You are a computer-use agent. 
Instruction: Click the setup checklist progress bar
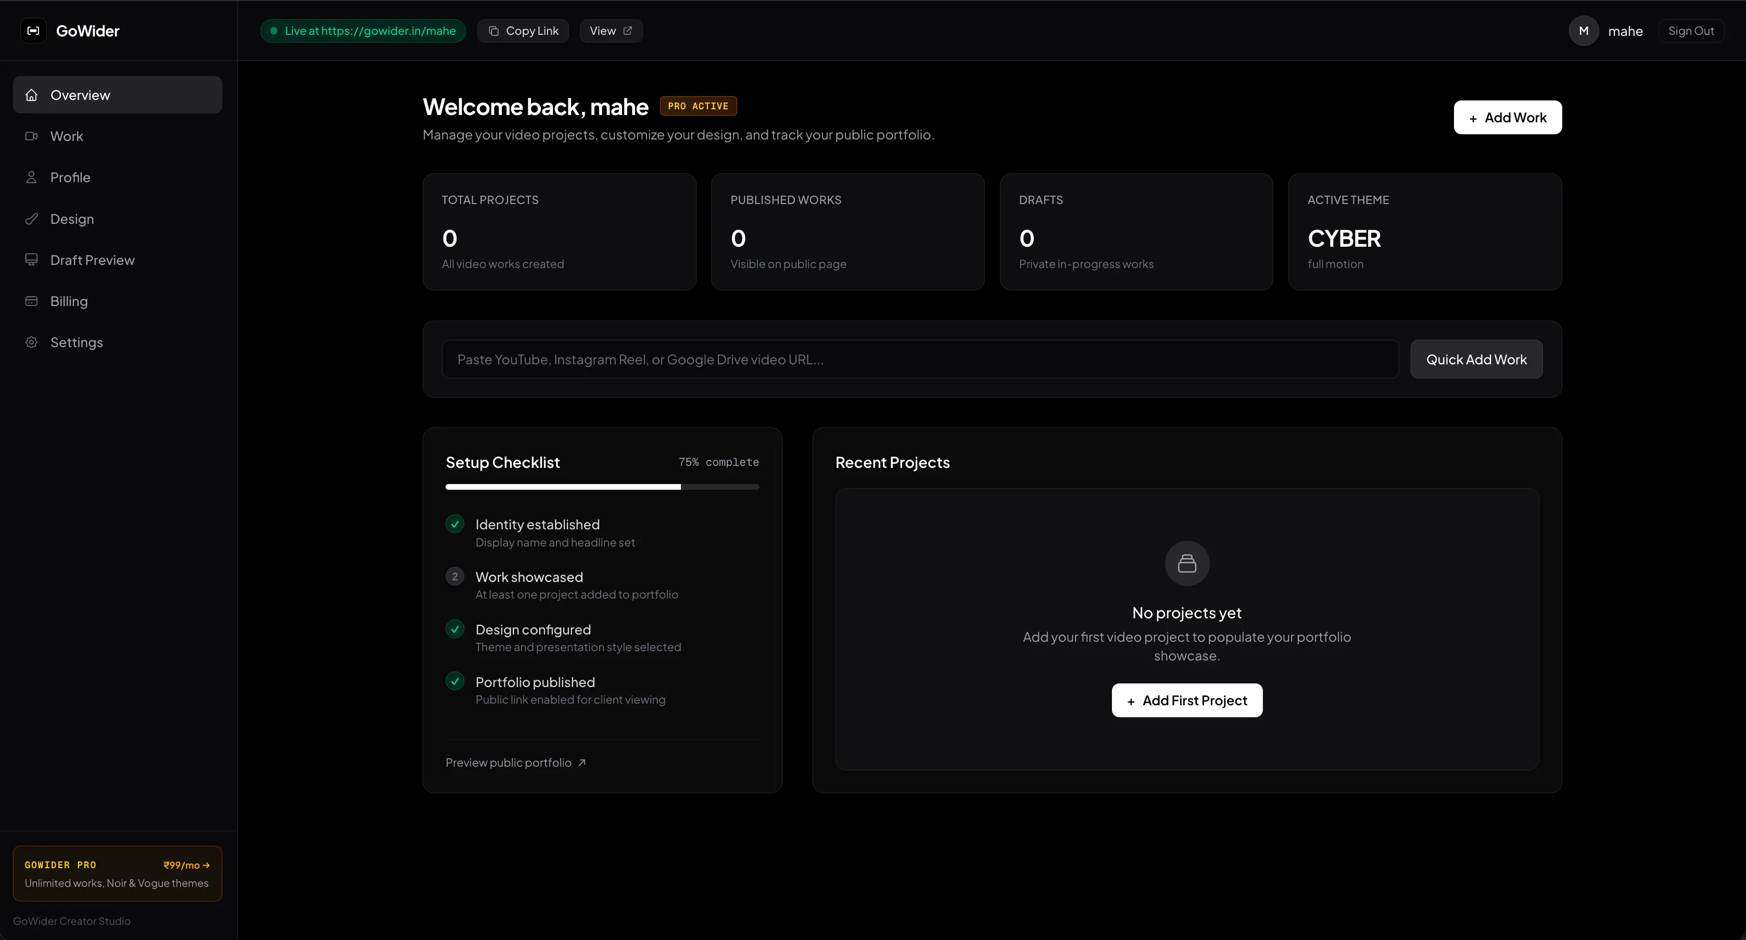pos(602,487)
